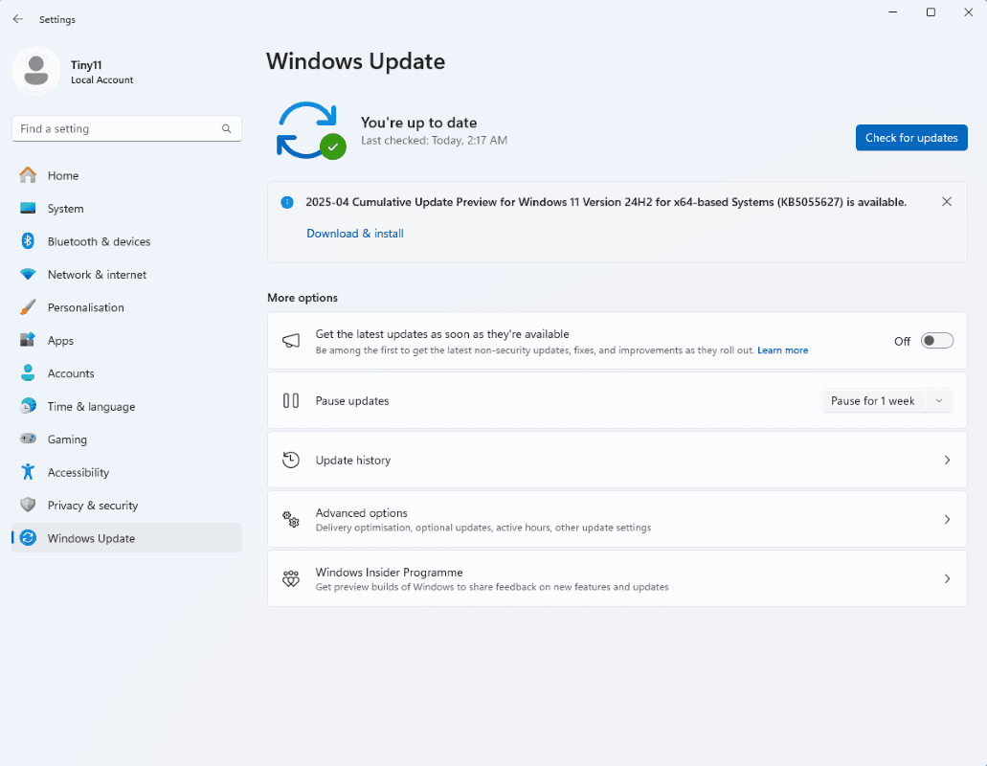Image resolution: width=987 pixels, height=766 pixels.
Task: Toggle Get the latest updates switch
Action: pos(936,341)
